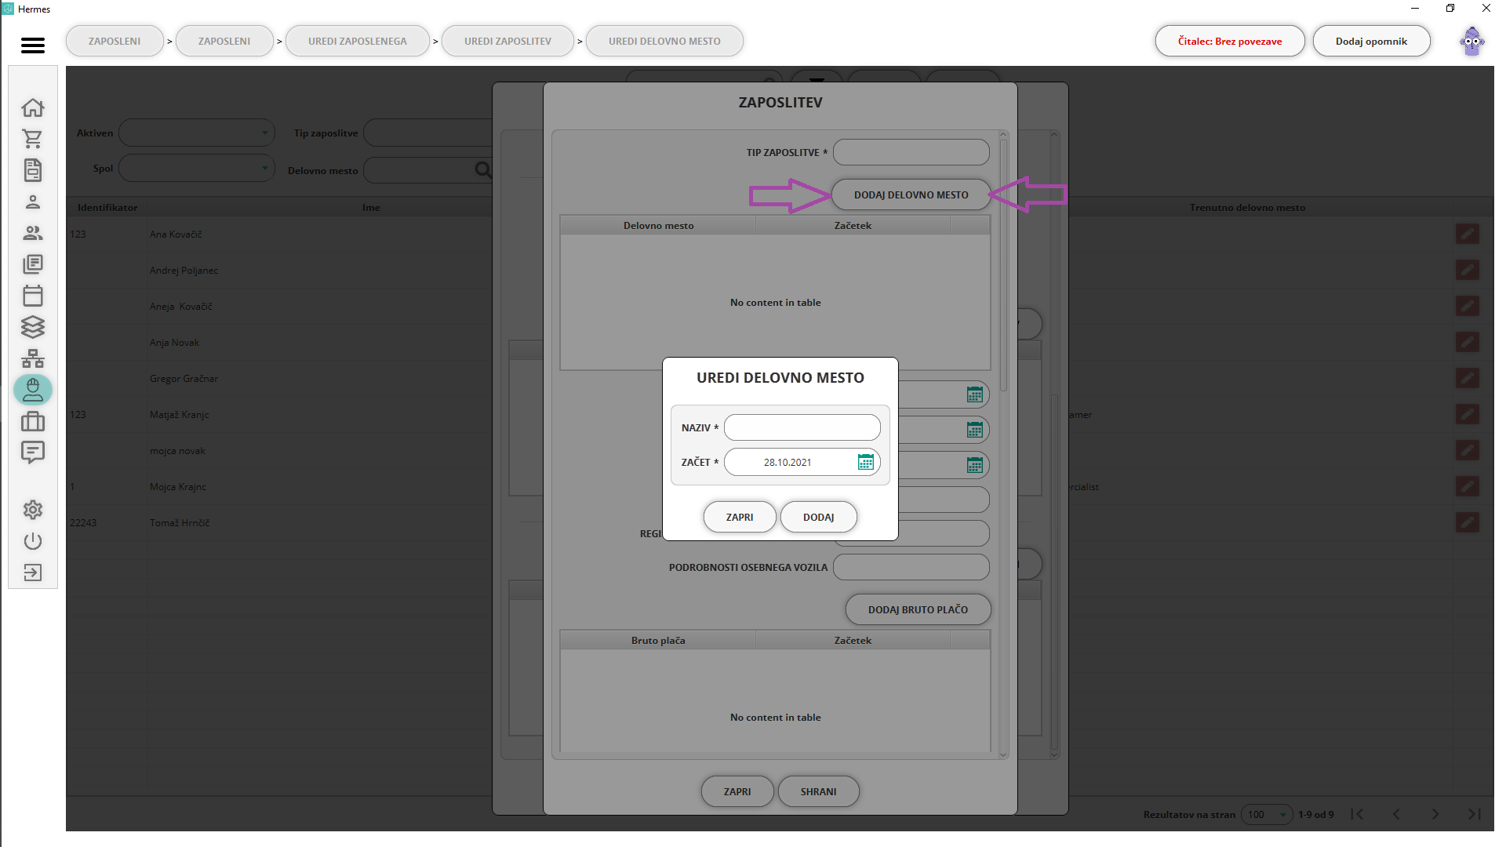Click search icon in Delovno mesto filter

pyautogui.click(x=482, y=169)
